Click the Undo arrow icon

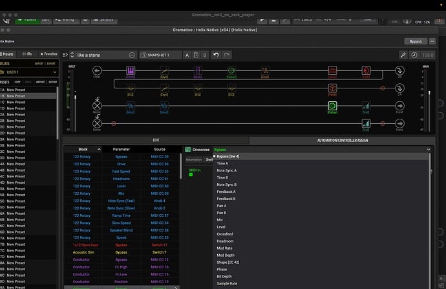(216, 55)
